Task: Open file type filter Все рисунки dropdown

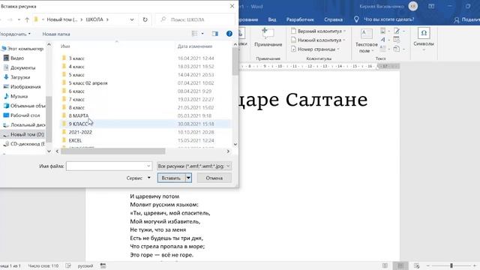Action: click(194, 166)
